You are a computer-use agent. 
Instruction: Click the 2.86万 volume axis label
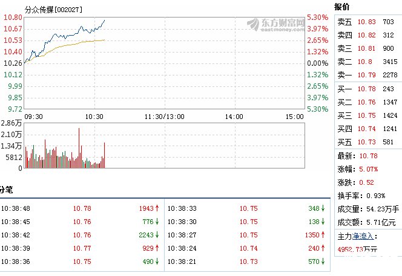tap(12, 123)
